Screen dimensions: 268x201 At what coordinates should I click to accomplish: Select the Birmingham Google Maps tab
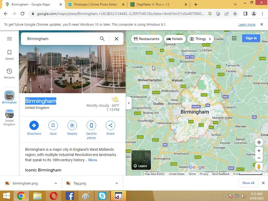31,4
